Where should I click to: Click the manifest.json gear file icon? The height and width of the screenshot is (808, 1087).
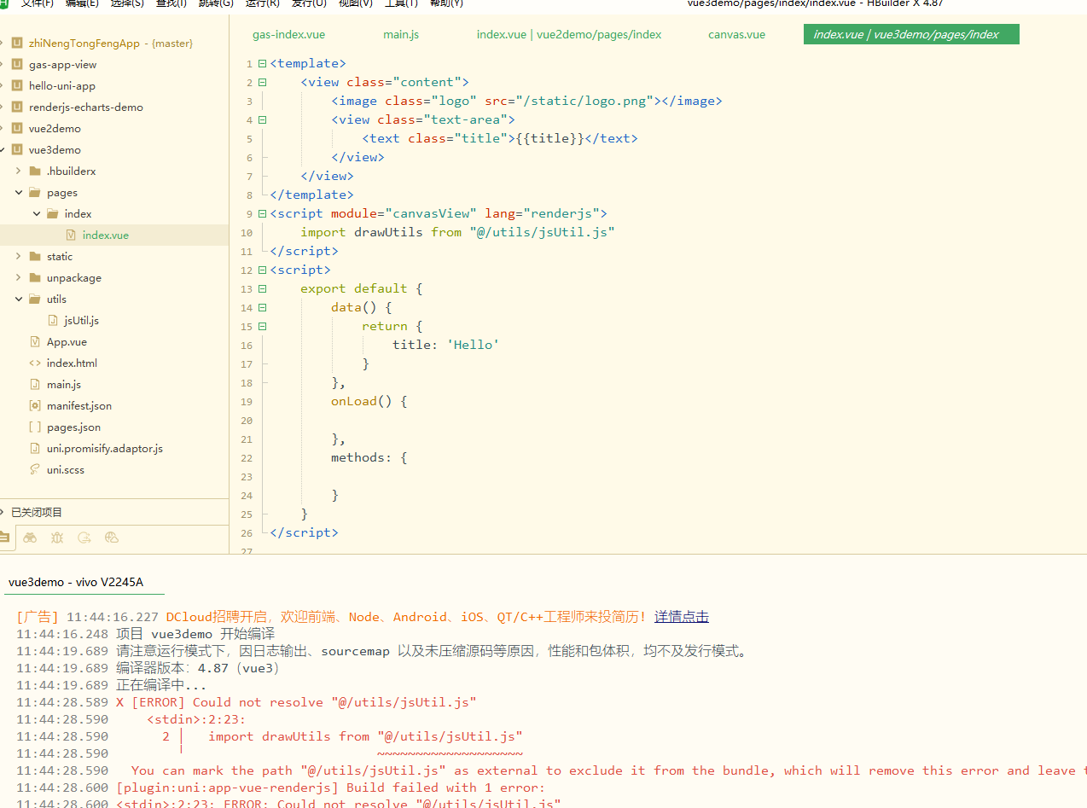35,406
